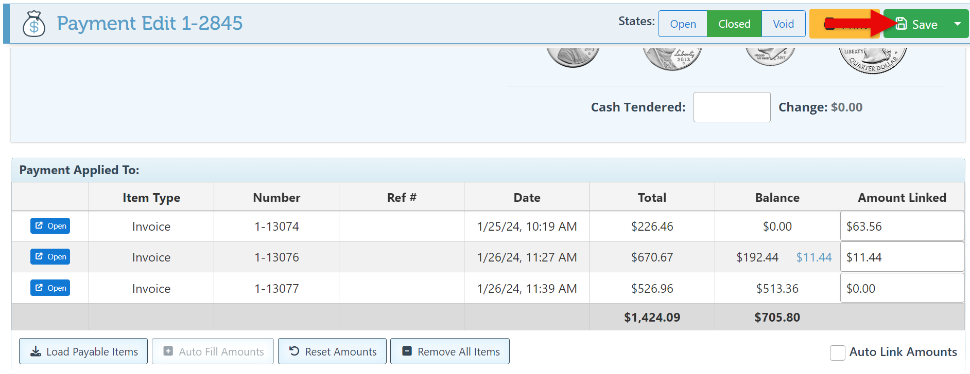Screen dimensions: 970x374
Task: Open invoice 1-13074 via its Open button
Action: 50,226
